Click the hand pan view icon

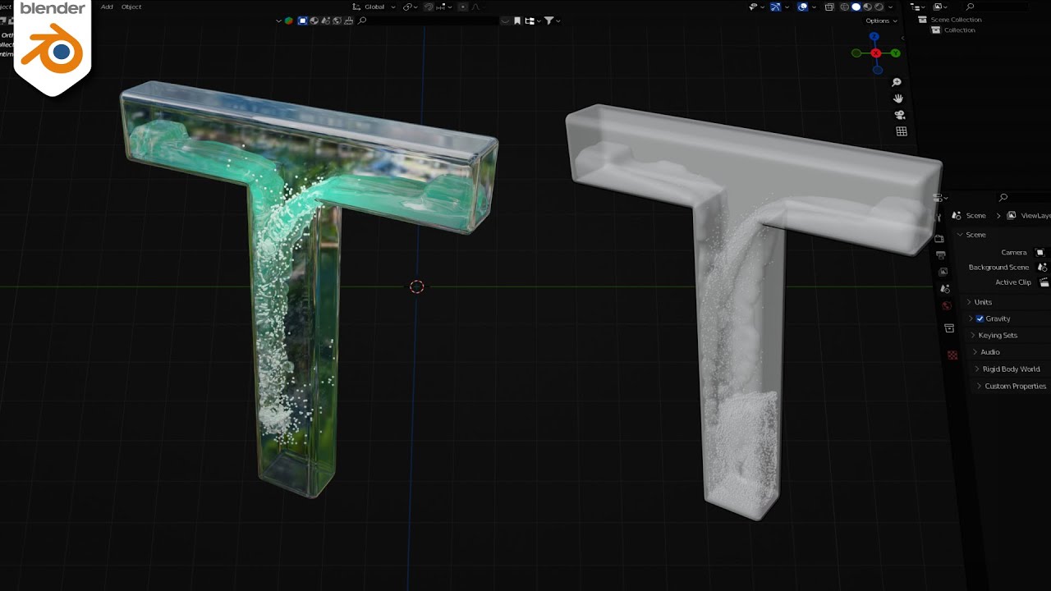pyautogui.click(x=898, y=98)
